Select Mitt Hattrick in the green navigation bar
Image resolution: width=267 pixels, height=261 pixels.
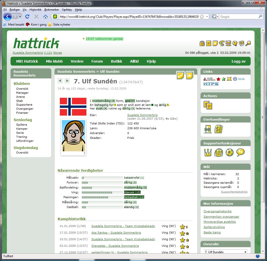coord(27,61)
